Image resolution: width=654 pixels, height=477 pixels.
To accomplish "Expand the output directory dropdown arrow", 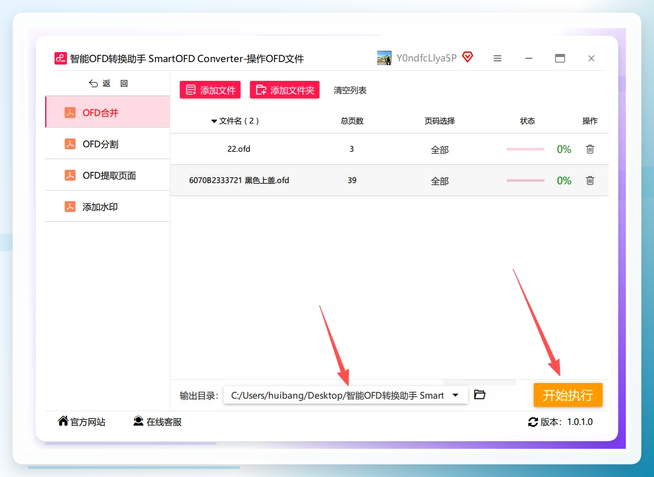I will [455, 395].
